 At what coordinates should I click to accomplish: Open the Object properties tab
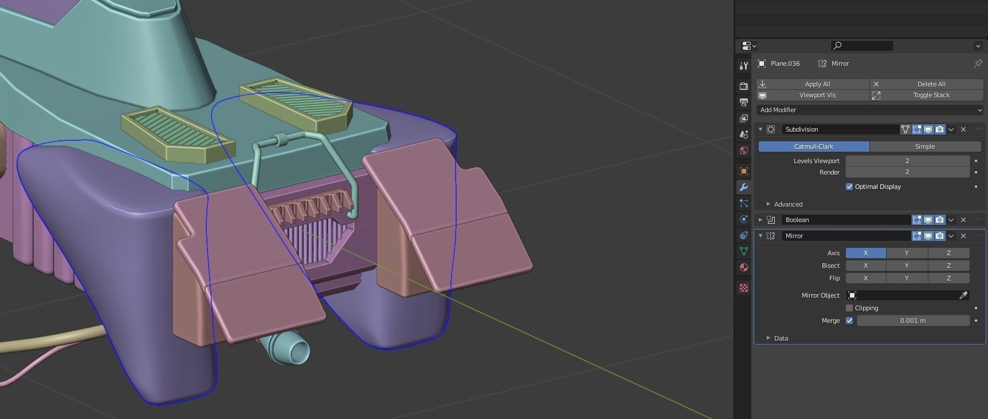click(743, 171)
